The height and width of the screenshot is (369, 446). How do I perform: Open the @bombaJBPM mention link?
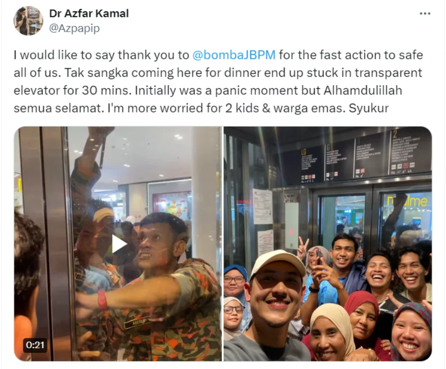coord(234,55)
